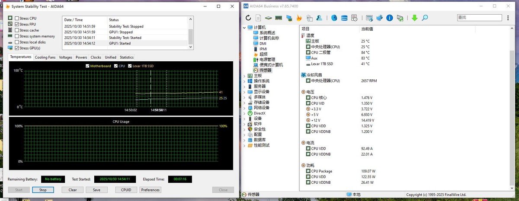Expand the 操作系统 tree node
519x201 pixels.
(245, 81)
